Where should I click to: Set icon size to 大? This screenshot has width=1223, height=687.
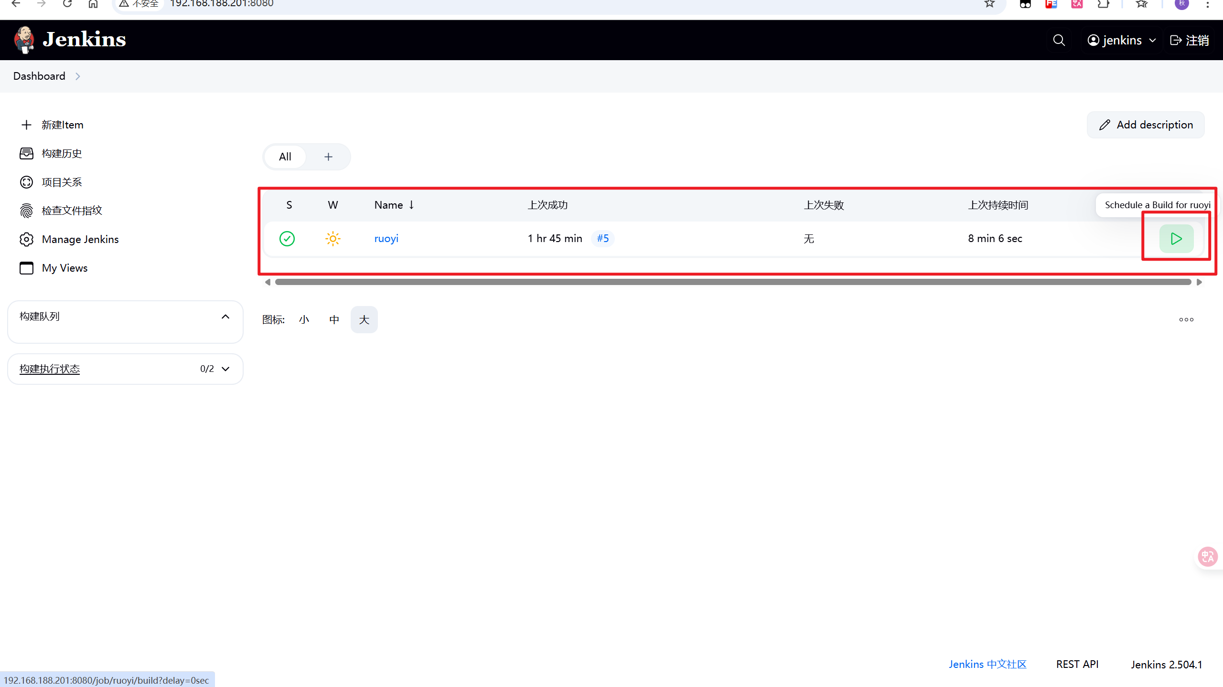364,320
